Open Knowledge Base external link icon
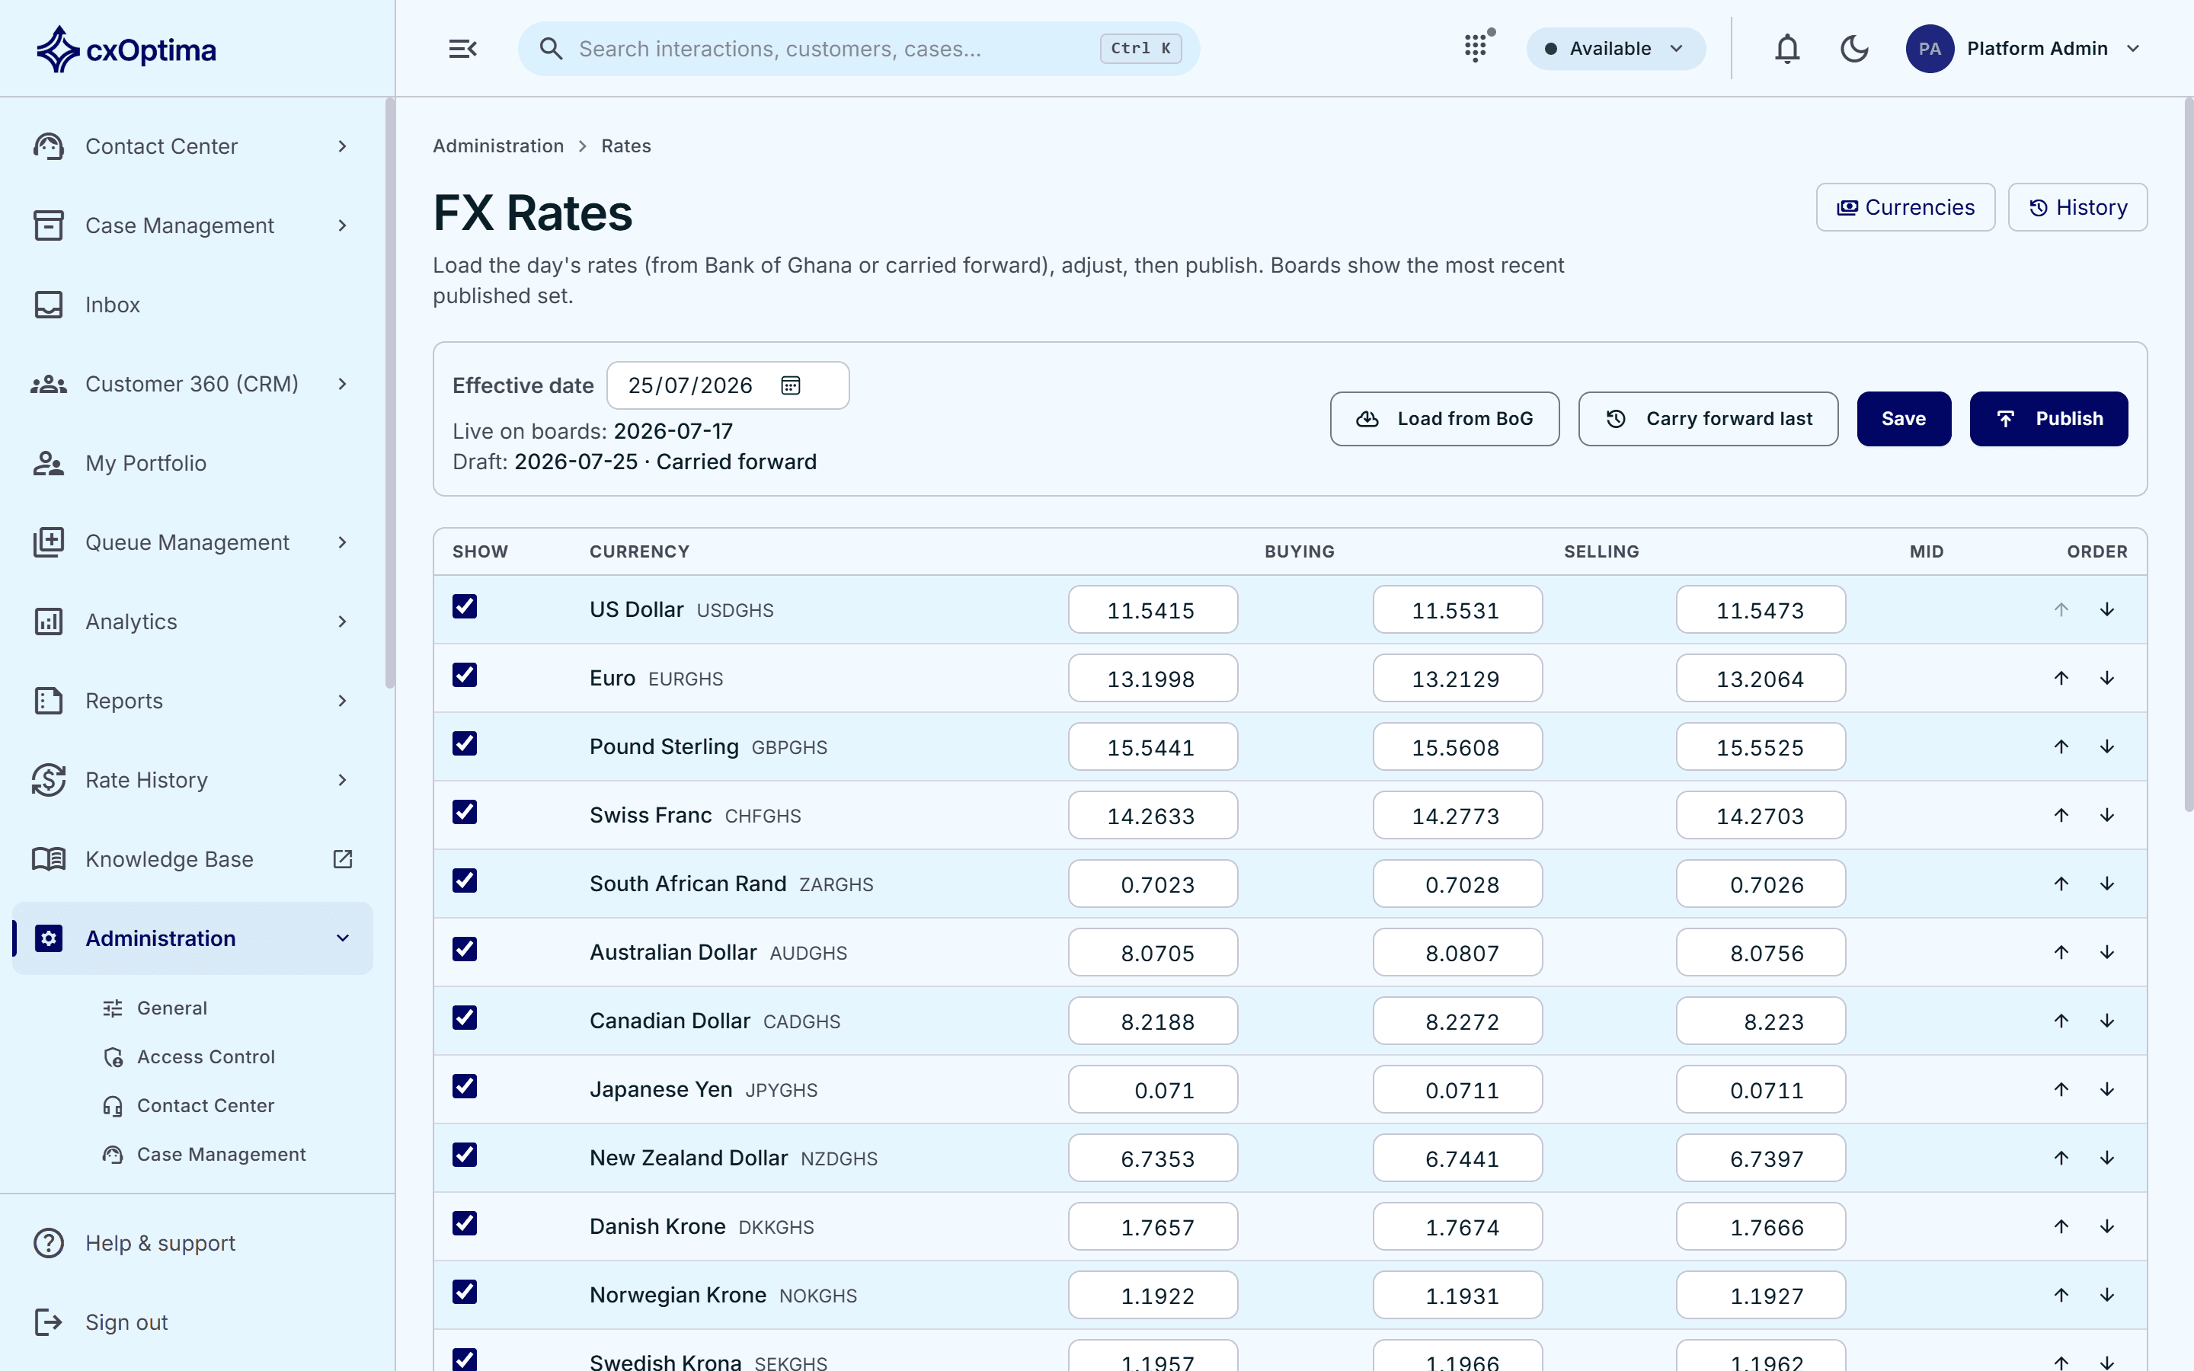 click(343, 858)
